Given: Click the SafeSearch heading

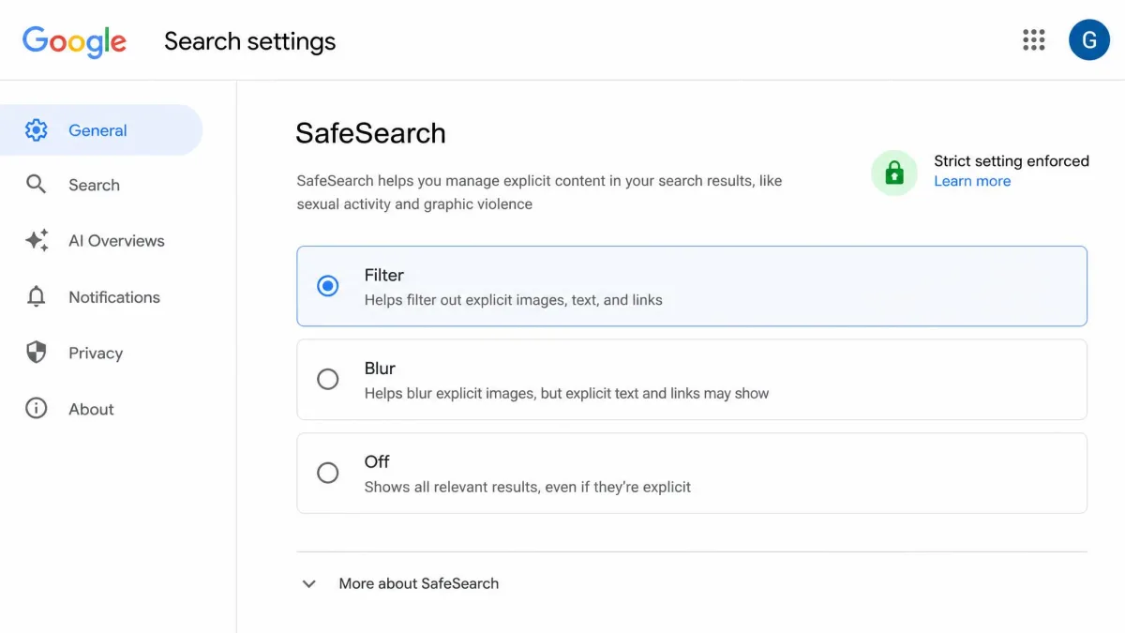Looking at the screenshot, I should 370,133.
